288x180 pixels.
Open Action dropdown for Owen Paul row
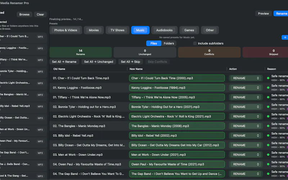pos(246,164)
